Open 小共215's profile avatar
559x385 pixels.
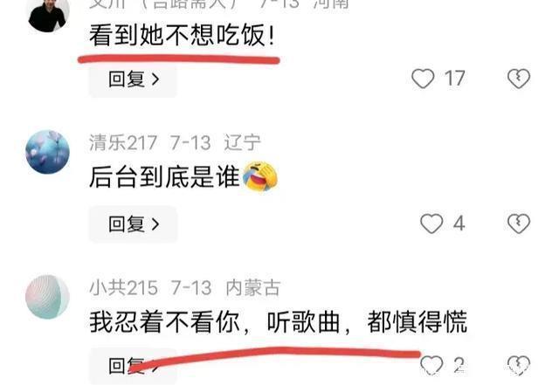pos(48,297)
